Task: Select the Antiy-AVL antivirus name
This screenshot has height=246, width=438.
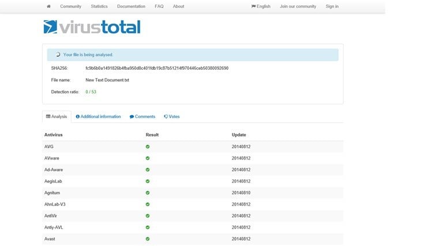Action: (x=54, y=228)
